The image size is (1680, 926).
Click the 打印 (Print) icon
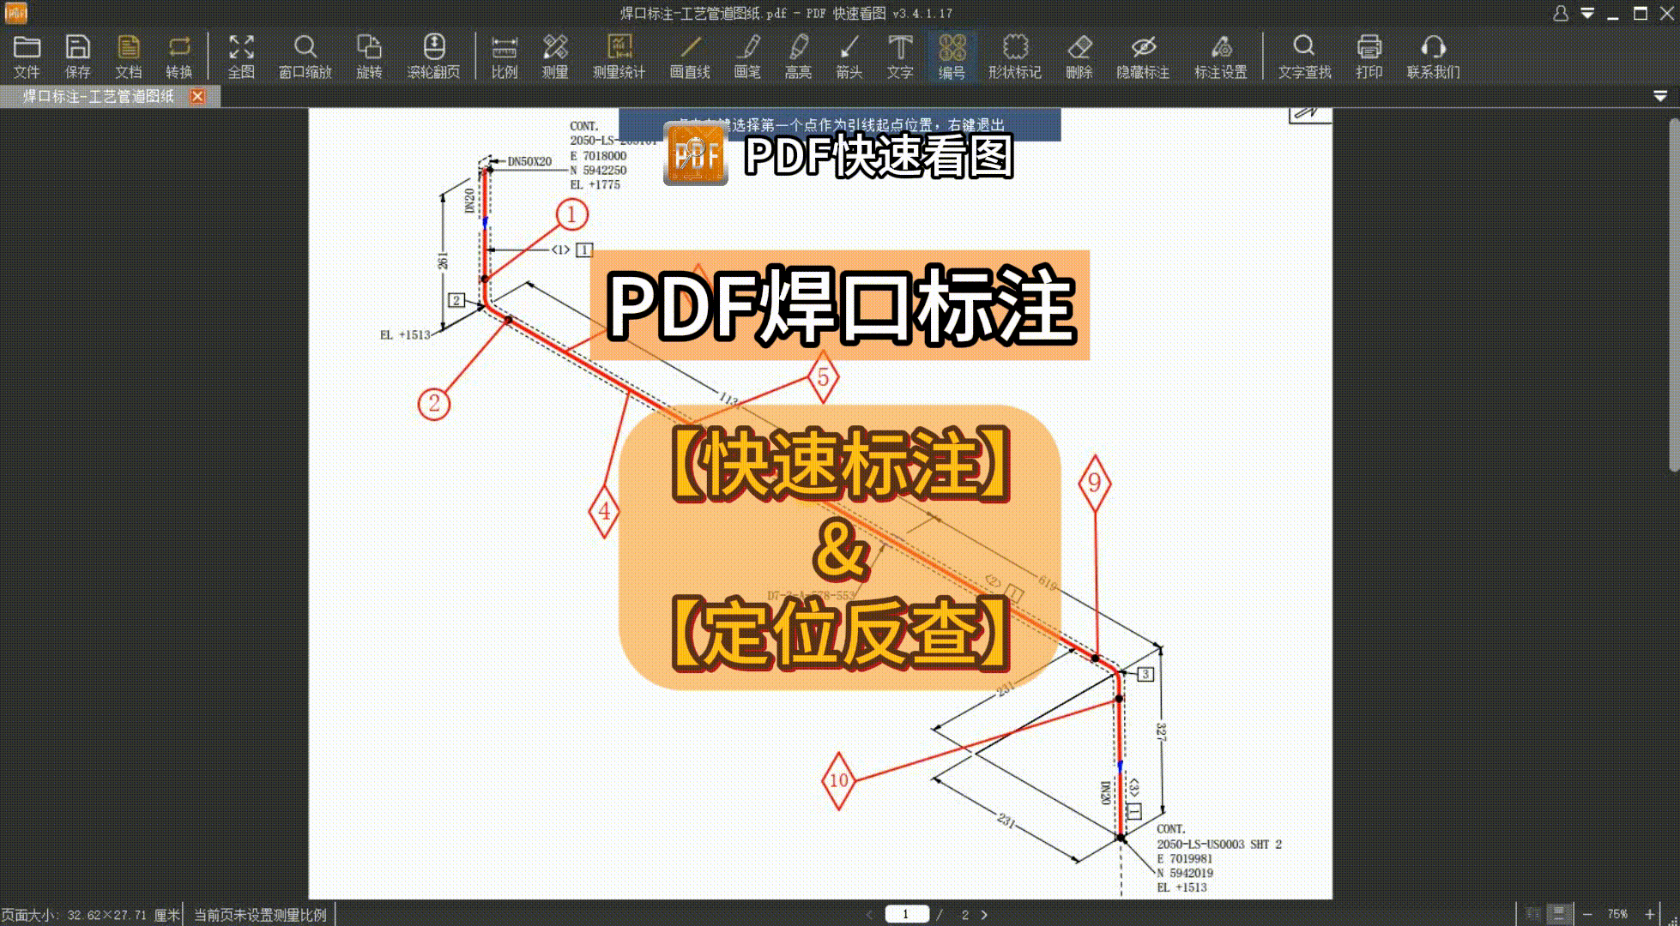(1369, 57)
